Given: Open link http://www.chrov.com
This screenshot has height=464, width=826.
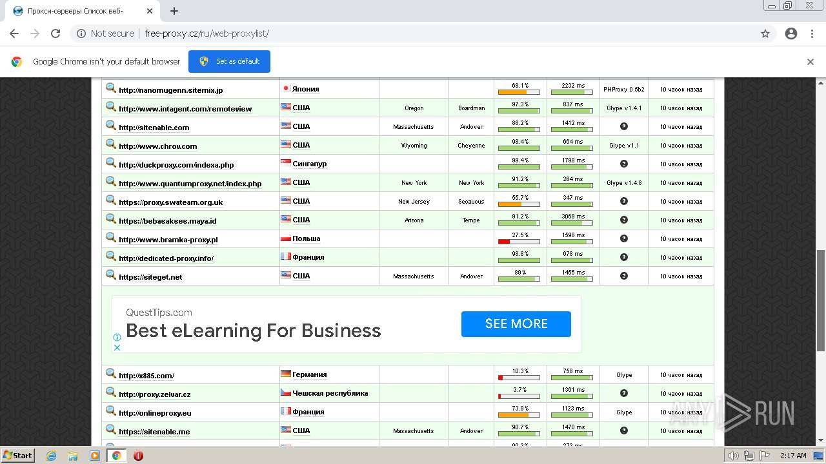Looking at the screenshot, I should point(158,146).
